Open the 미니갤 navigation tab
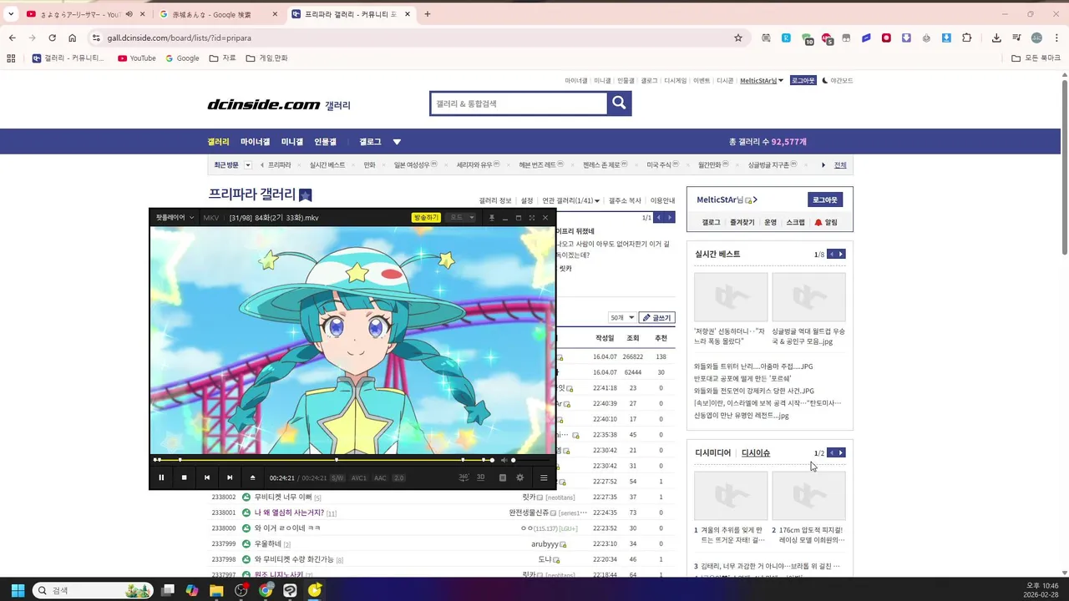Image resolution: width=1069 pixels, height=601 pixels. [x=292, y=142]
